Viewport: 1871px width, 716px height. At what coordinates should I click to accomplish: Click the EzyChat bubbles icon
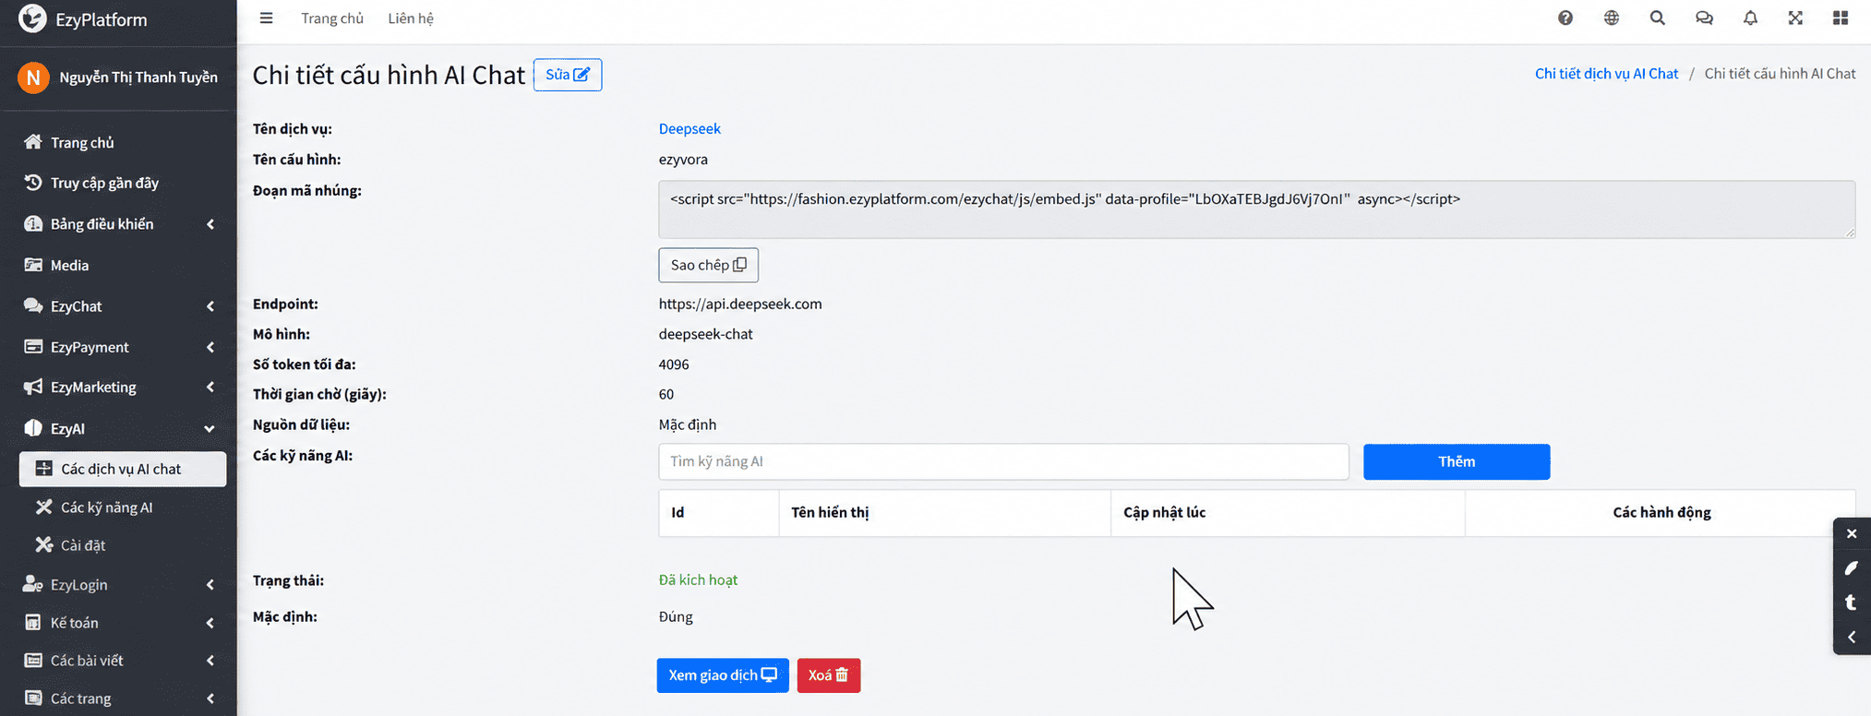click(33, 305)
